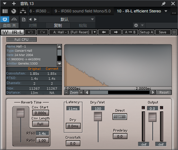Toggle the Direct Off button
This screenshot has width=178, height=150.
pos(119,117)
